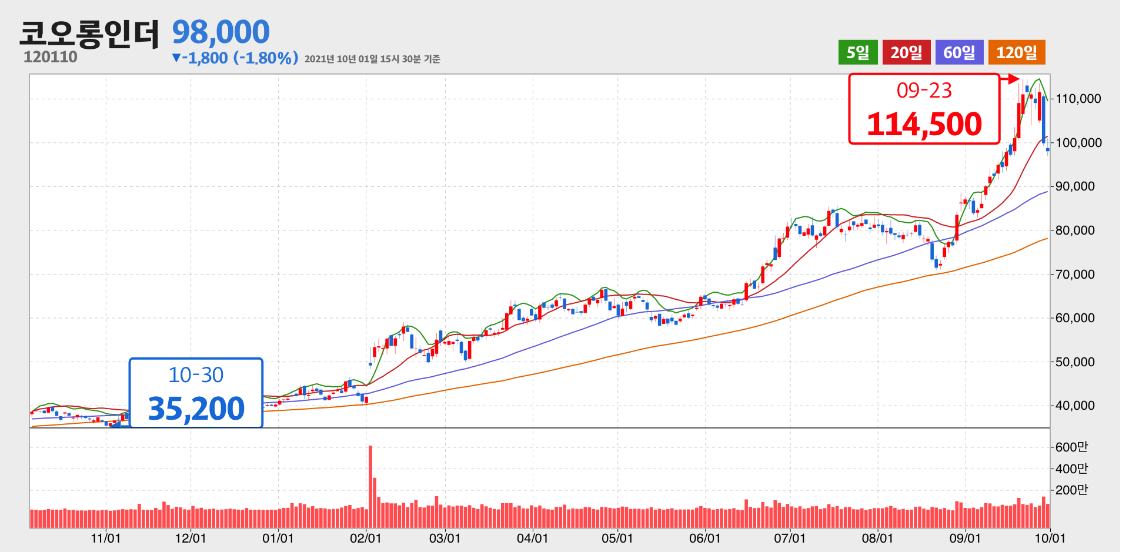The image size is (1129, 552).
Task: Click the 02/01 date axis label
Action: (366, 538)
